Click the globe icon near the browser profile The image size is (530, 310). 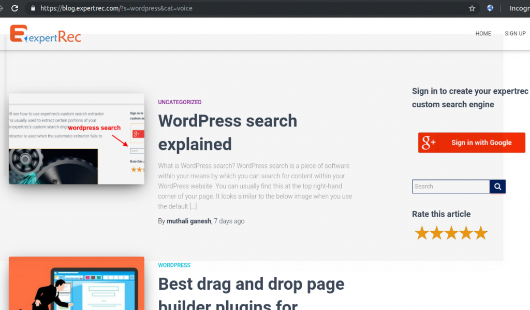pos(490,8)
